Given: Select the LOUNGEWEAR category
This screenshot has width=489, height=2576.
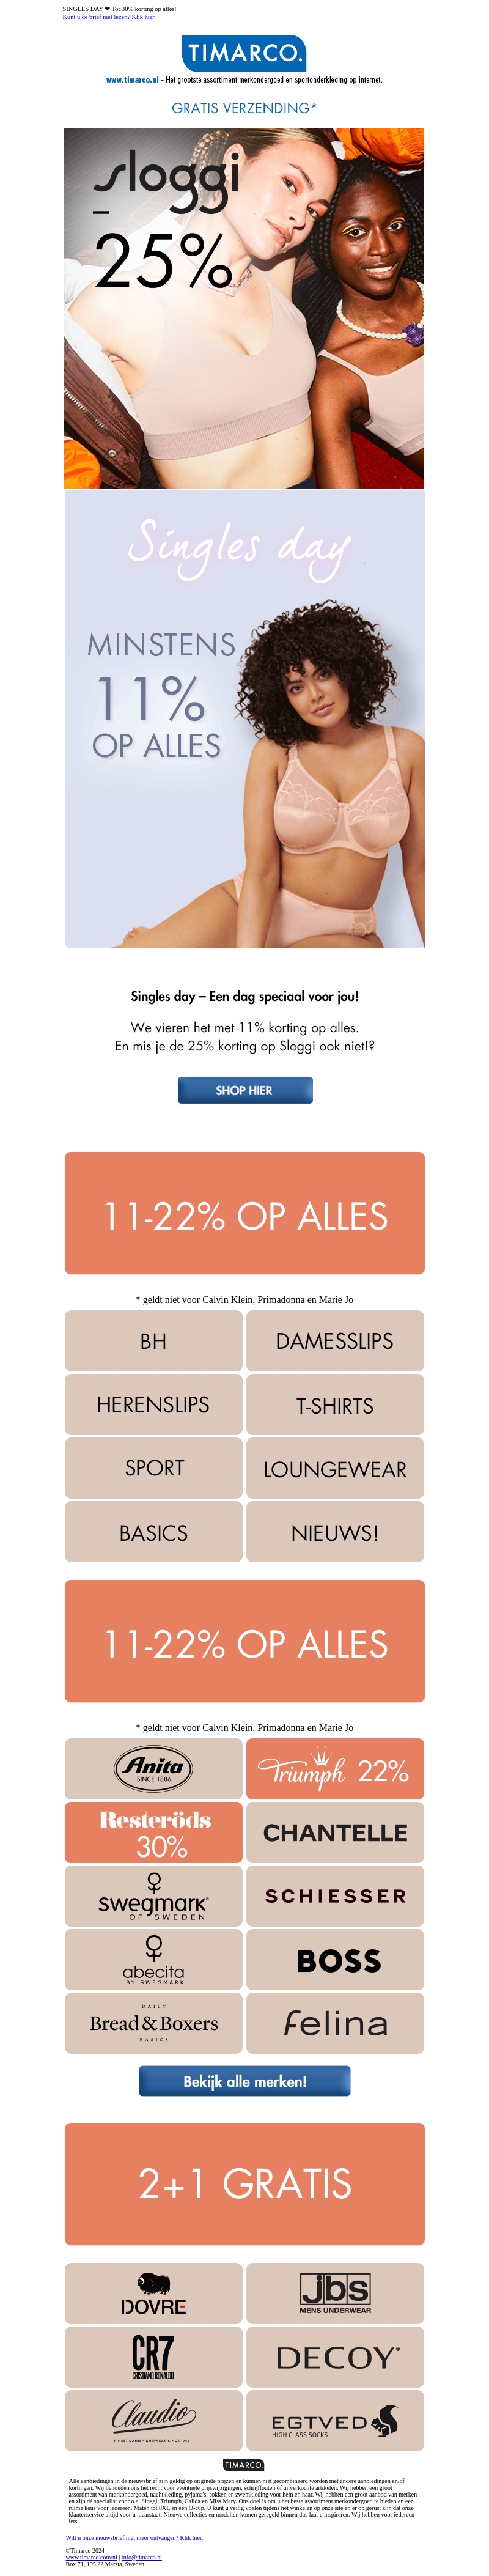Looking at the screenshot, I should 335,1468.
